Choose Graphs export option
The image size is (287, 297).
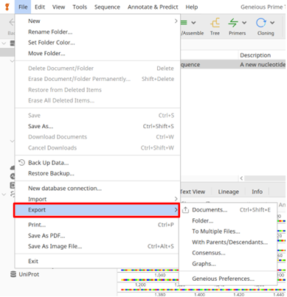pyautogui.click(x=228, y=264)
